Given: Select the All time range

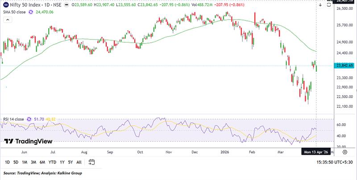Looking at the screenshot, I should [x=79, y=162].
